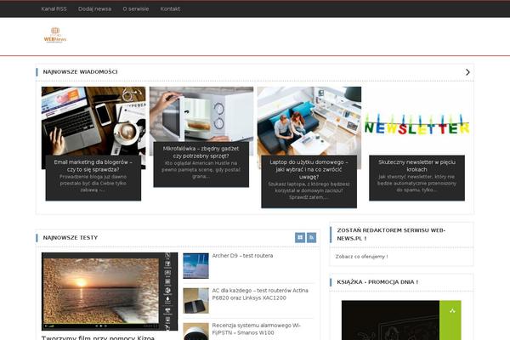Click the Zobacz co oferujemy link
The height and width of the screenshot is (340, 510).
click(x=361, y=256)
